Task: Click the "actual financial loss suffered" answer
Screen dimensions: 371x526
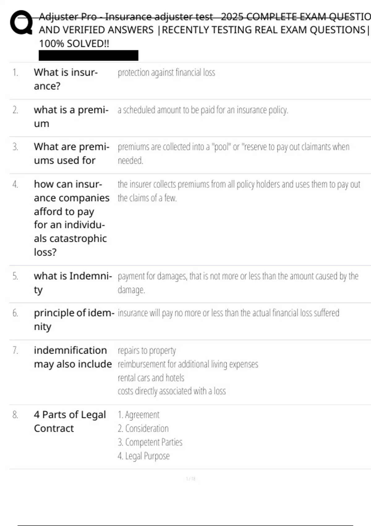Action: click(x=228, y=313)
